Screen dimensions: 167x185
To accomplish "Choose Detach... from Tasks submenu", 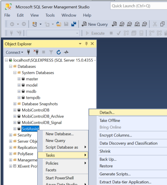I will 128,113.
